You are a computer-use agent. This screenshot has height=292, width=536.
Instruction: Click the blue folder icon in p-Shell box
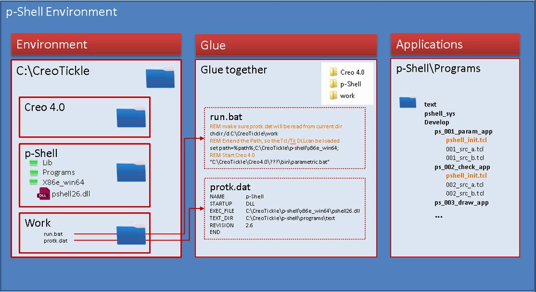pos(131,171)
